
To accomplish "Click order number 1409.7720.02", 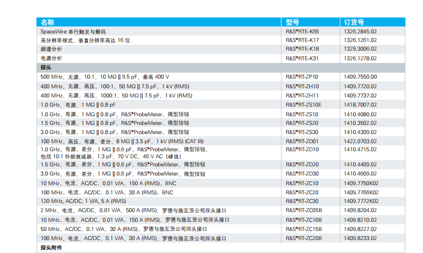I will pos(360,86).
